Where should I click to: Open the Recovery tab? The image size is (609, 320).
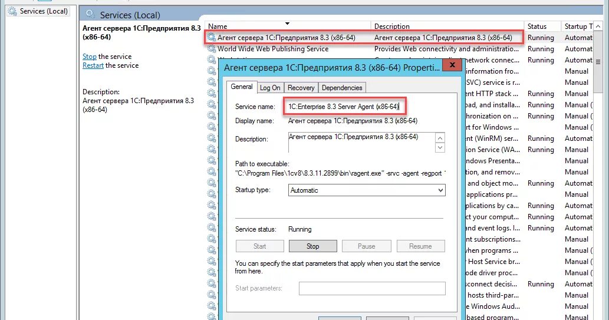coord(301,88)
